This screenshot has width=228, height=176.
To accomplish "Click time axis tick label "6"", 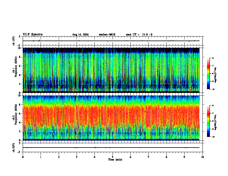I will click(131, 157).
